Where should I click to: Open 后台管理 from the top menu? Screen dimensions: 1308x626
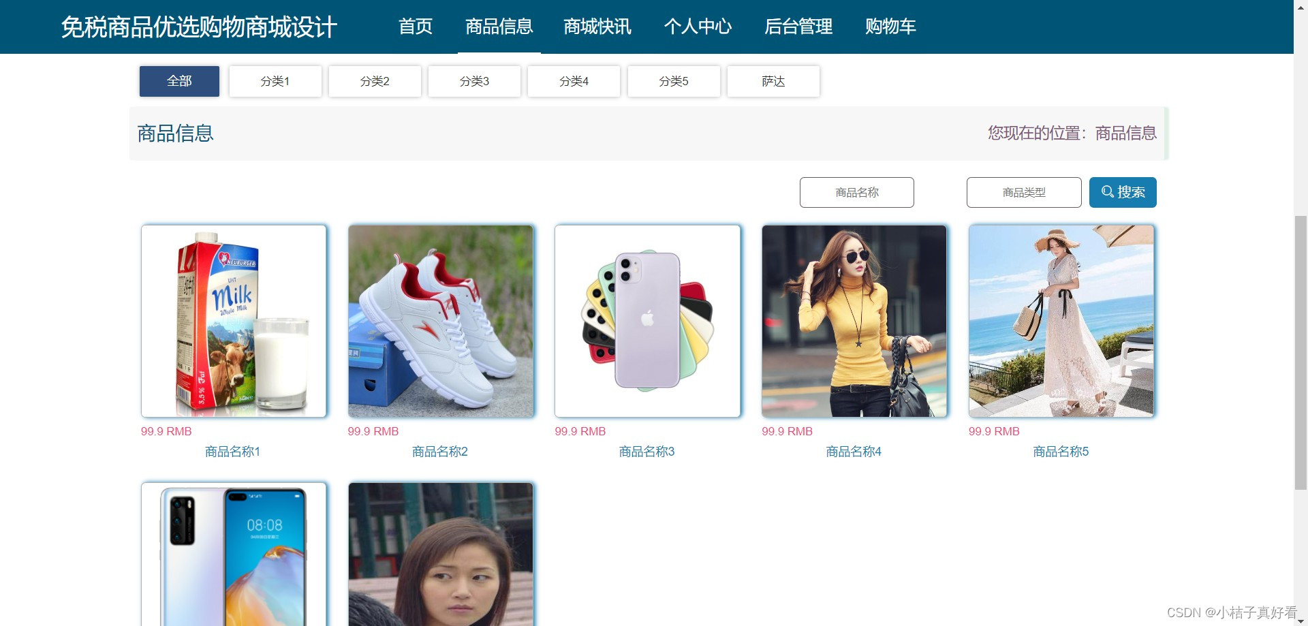(798, 27)
